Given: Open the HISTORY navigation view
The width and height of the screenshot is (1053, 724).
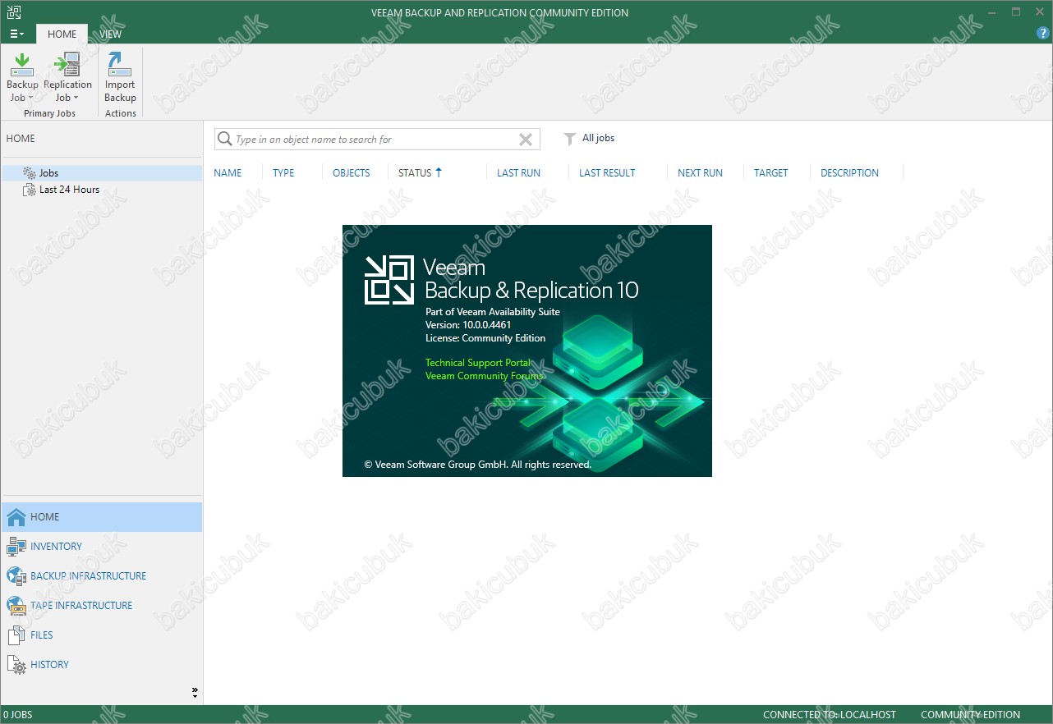Looking at the screenshot, I should pyautogui.click(x=102, y=665).
